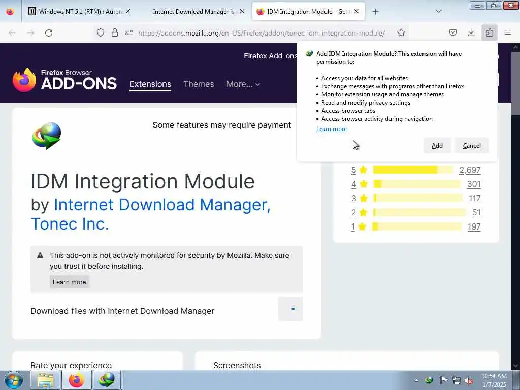Open site permissions icon in address bar

[x=129, y=33]
